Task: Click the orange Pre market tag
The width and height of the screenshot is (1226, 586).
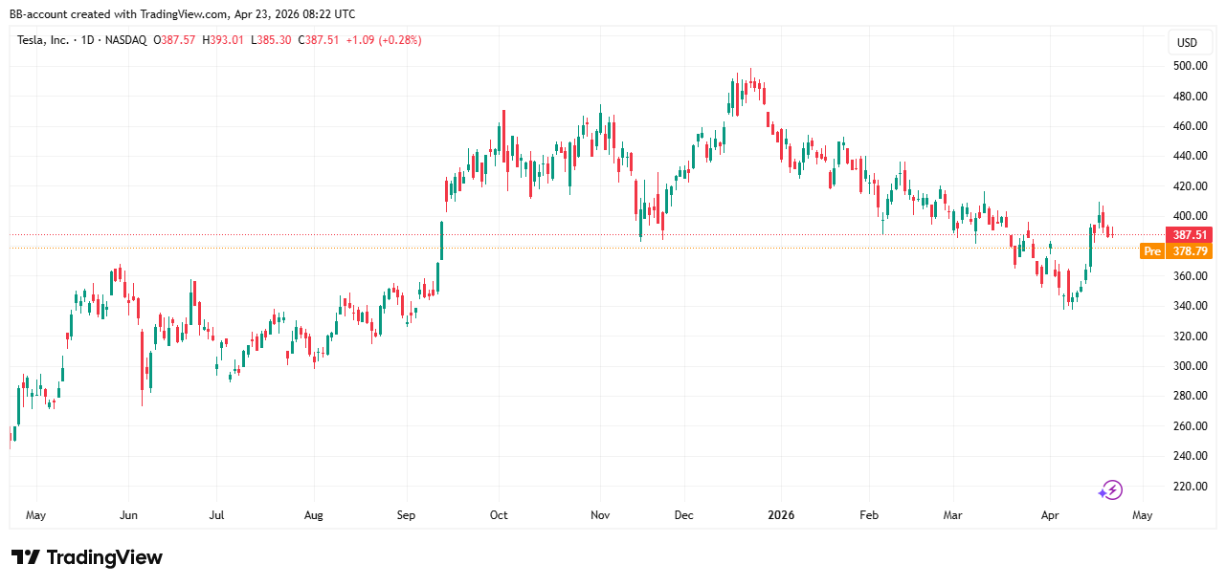Action: coord(1152,251)
